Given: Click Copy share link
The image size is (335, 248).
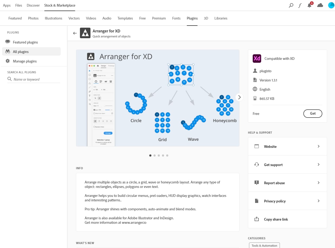Looking at the screenshot, I should (x=288, y=219).
